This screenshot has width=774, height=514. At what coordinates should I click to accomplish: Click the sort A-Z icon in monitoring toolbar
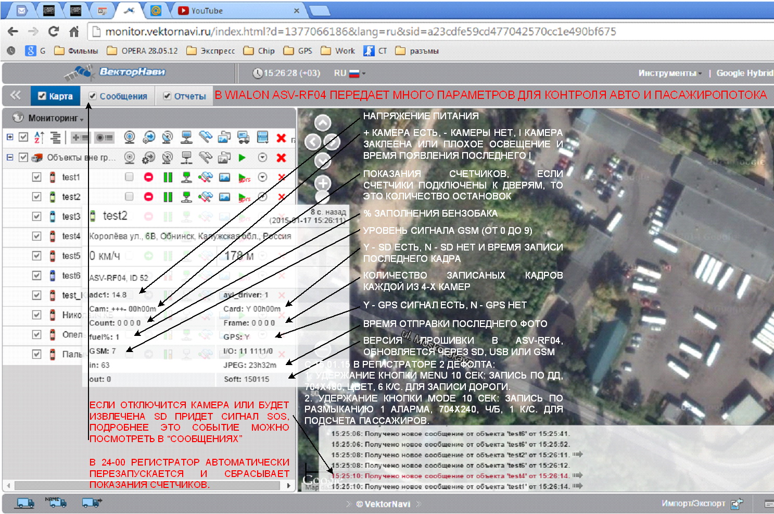[x=39, y=137]
